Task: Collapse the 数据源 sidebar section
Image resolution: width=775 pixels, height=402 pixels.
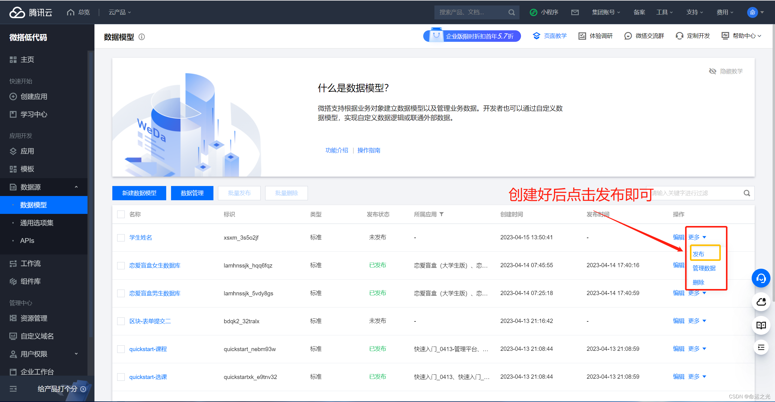Action: pyautogui.click(x=76, y=187)
